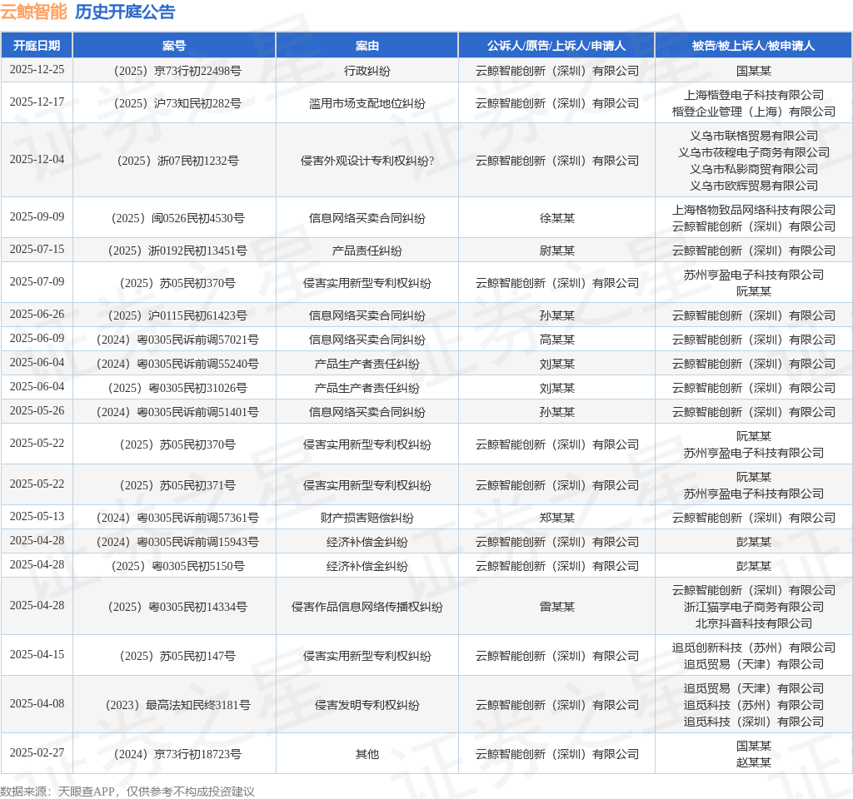Click 侵害外观设计专利权纠纷? cell

367,161
